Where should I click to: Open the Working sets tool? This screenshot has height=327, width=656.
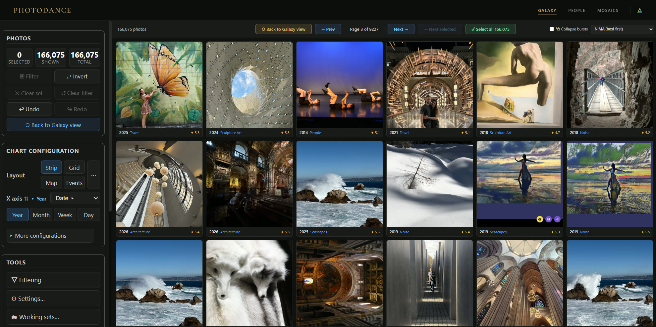tap(53, 317)
